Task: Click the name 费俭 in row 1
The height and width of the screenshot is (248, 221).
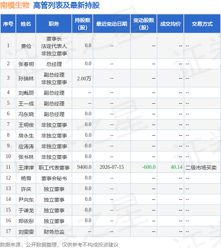Action: (x=26, y=46)
